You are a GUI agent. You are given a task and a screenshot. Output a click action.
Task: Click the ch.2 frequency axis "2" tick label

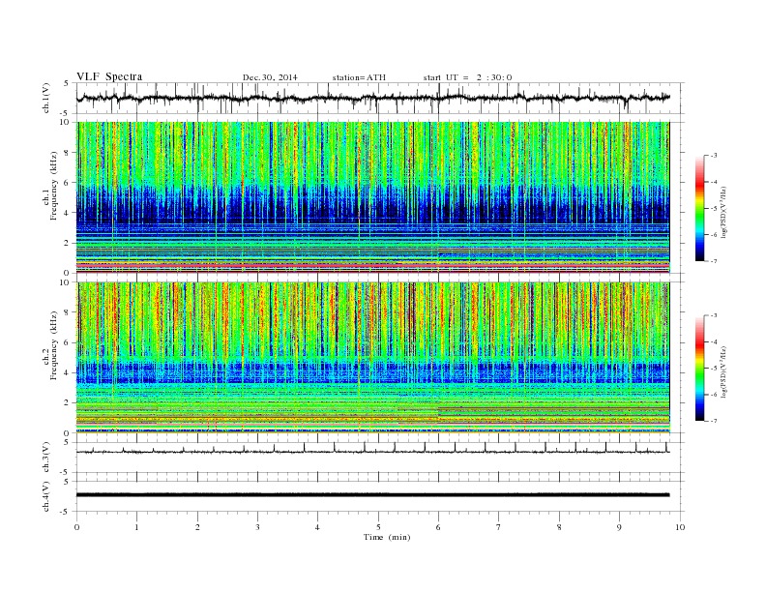pos(67,403)
